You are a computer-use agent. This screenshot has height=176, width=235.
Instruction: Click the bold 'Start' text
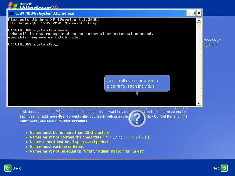coord(23,121)
